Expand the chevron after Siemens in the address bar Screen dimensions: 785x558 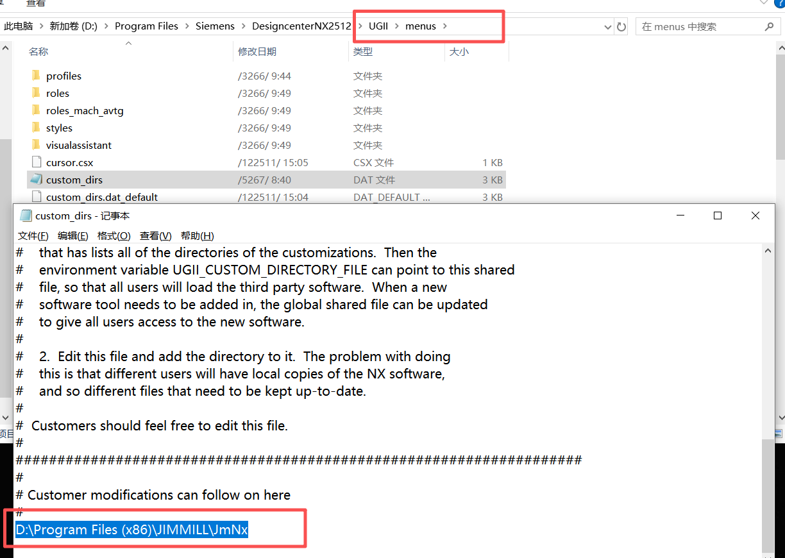point(244,26)
